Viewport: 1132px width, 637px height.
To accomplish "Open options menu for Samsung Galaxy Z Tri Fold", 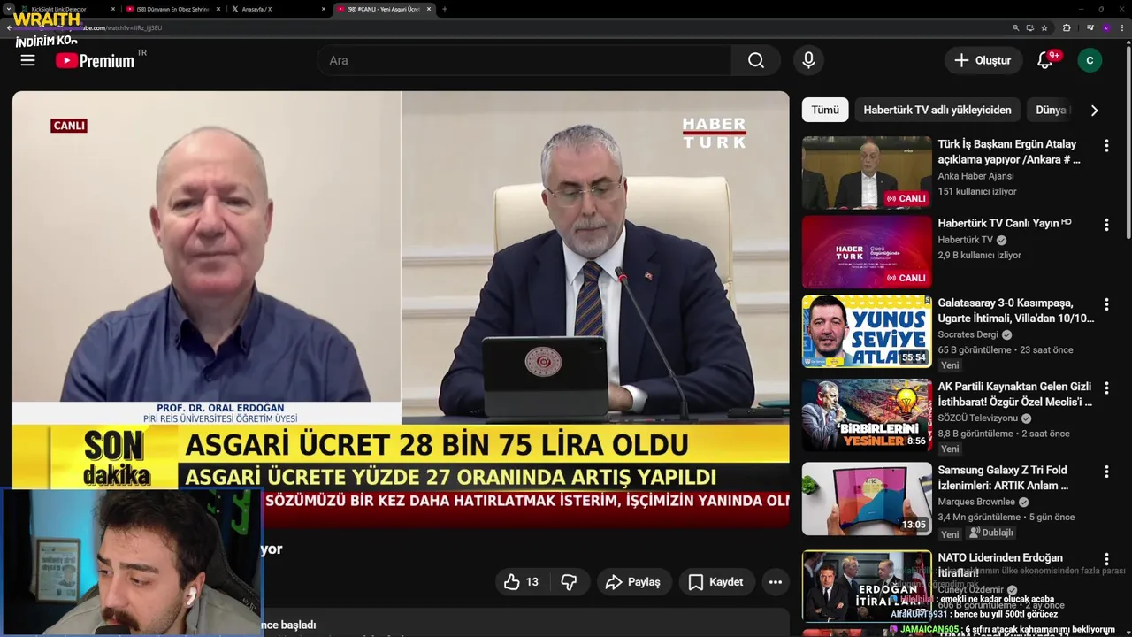I will (x=1105, y=472).
